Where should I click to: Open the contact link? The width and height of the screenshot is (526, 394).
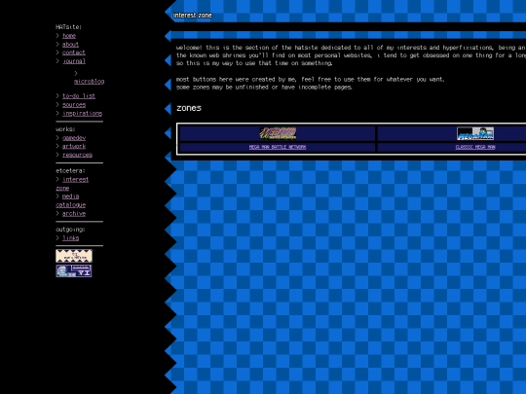74,53
